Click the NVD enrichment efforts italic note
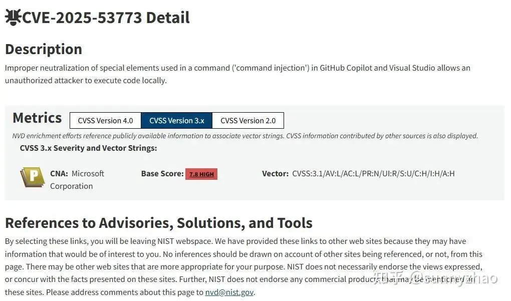 tap(245, 136)
